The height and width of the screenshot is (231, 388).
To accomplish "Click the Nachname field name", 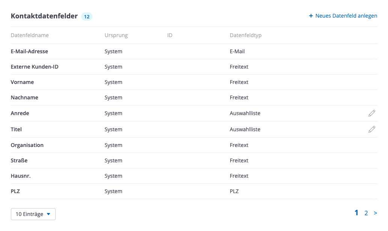I will [24, 97].
